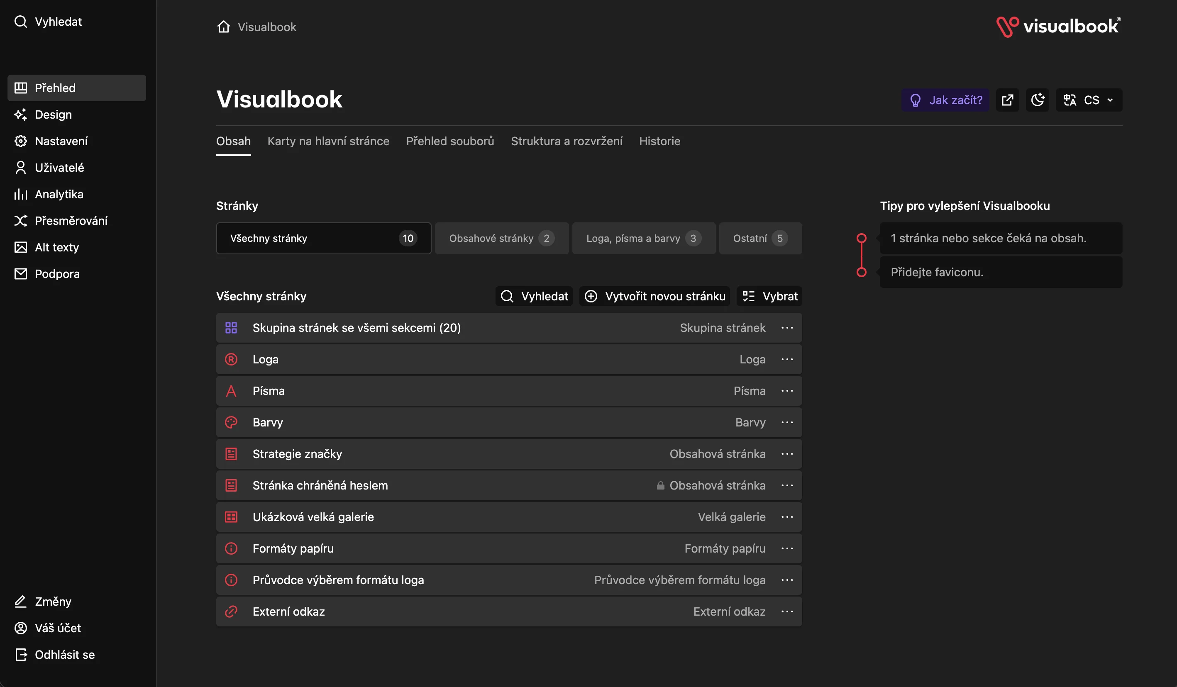The width and height of the screenshot is (1177, 687).
Task: Open Průvodce výběrem formátu loga row
Action: pos(509,580)
